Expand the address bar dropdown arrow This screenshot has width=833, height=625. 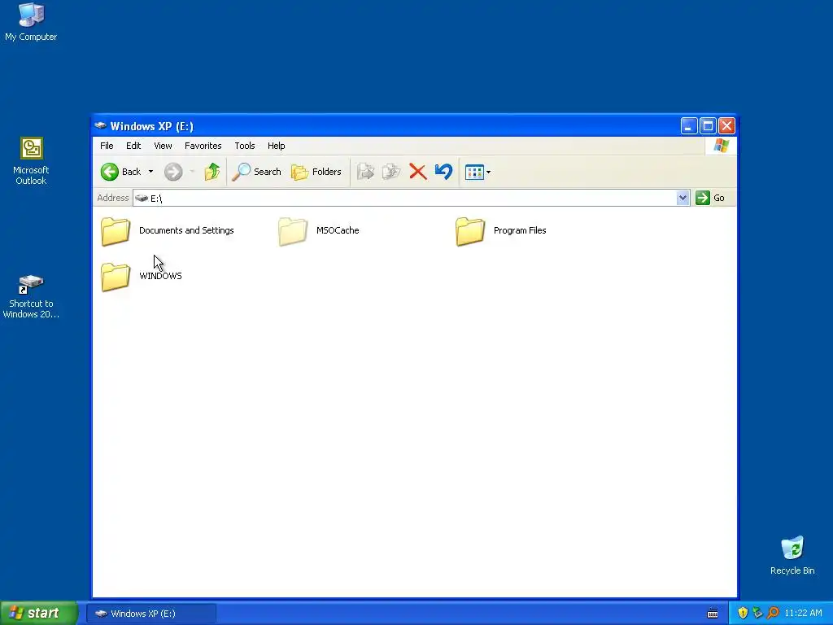[683, 198]
